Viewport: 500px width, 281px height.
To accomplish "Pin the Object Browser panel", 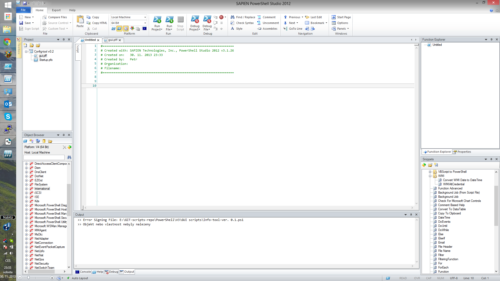I will (64, 135).
